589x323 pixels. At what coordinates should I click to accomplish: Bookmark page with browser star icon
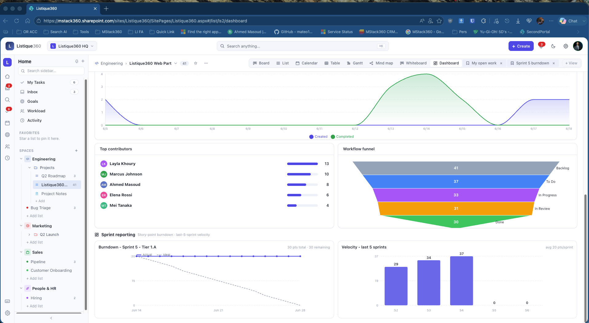(439, 21)
